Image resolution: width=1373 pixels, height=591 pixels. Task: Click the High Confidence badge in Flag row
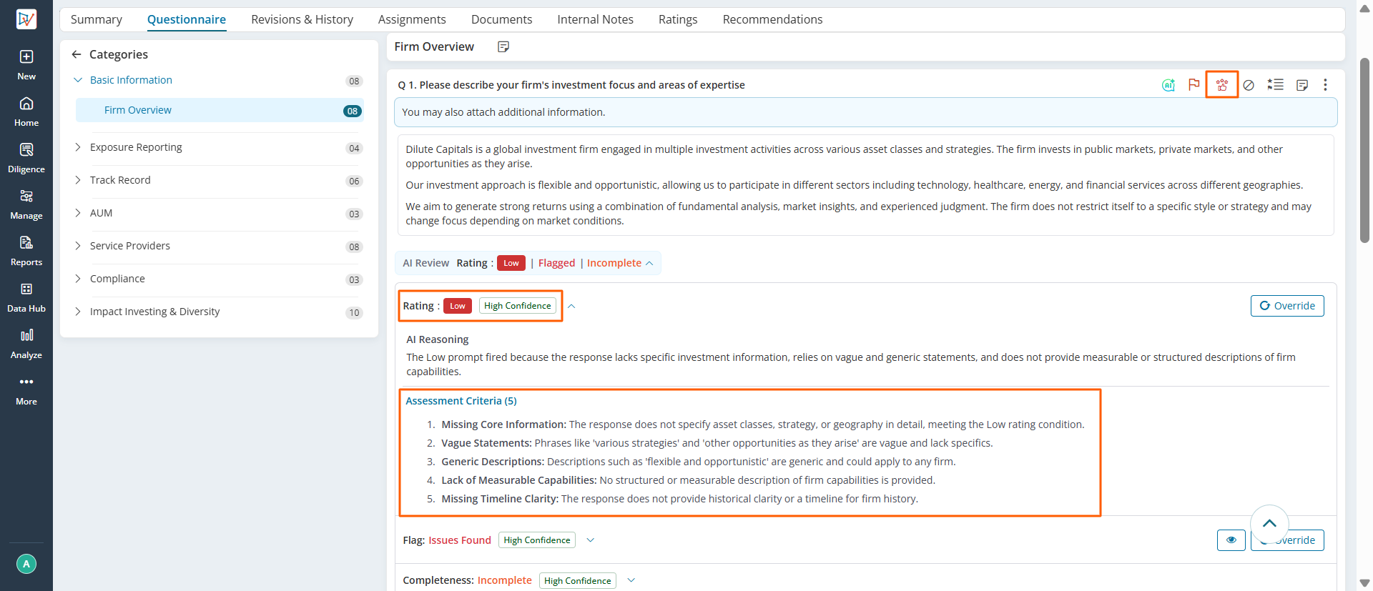(x=537, y=540)
